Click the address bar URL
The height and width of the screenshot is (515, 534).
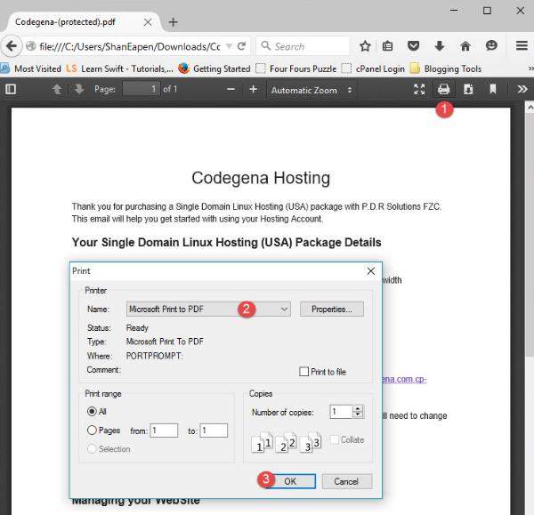point(129,46)
